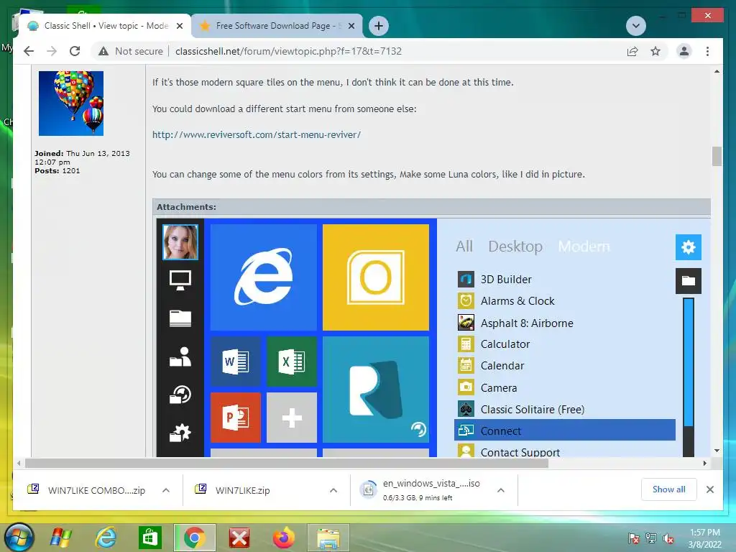
Task: Click the folder icon in menu sidebar
Action: pyautogui.click(x=180, y=318)
